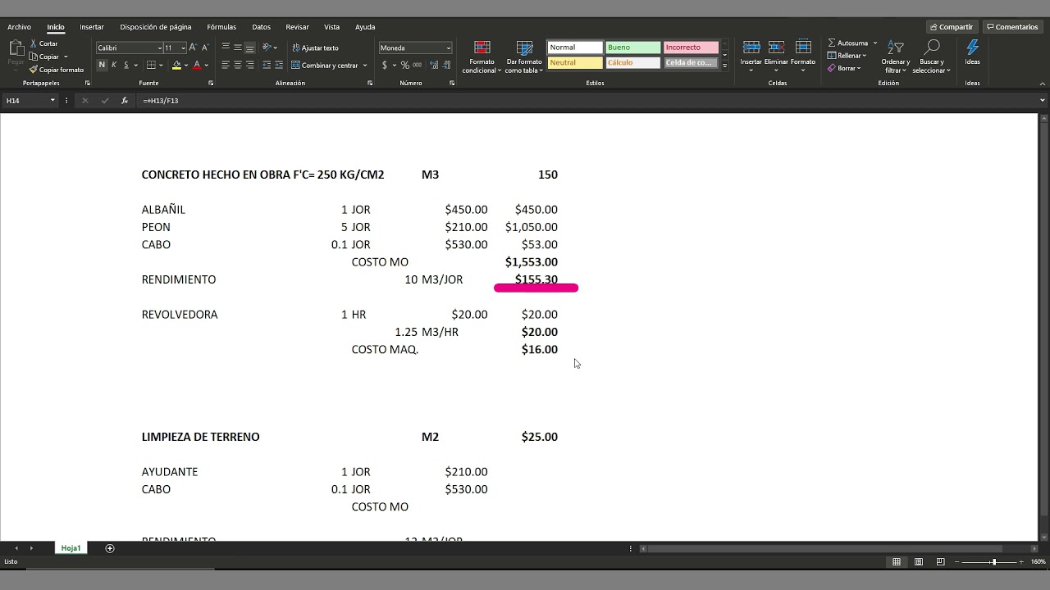The height and width of the screenshot is (590, 1050).
Task: Switch to the Datos tab
Action: tap(261, 27)
